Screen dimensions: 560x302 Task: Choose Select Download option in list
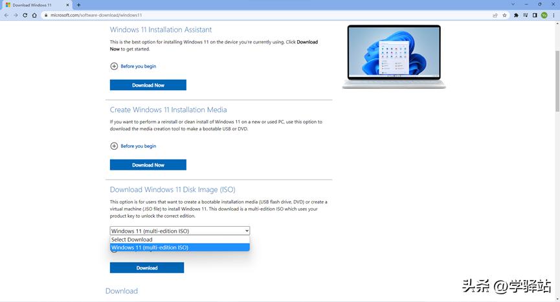click(179, 239)
